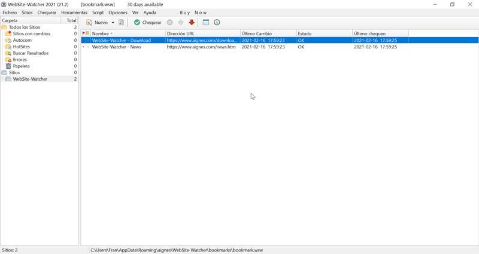This screenshot has width=479, height=254.
Task: Click the HotSites folder icon
Action: [8, 47]
